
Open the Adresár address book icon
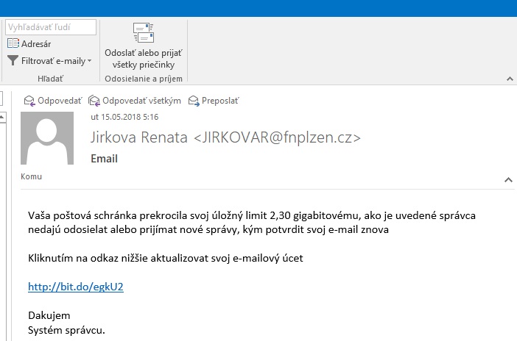tap(13, 43)
